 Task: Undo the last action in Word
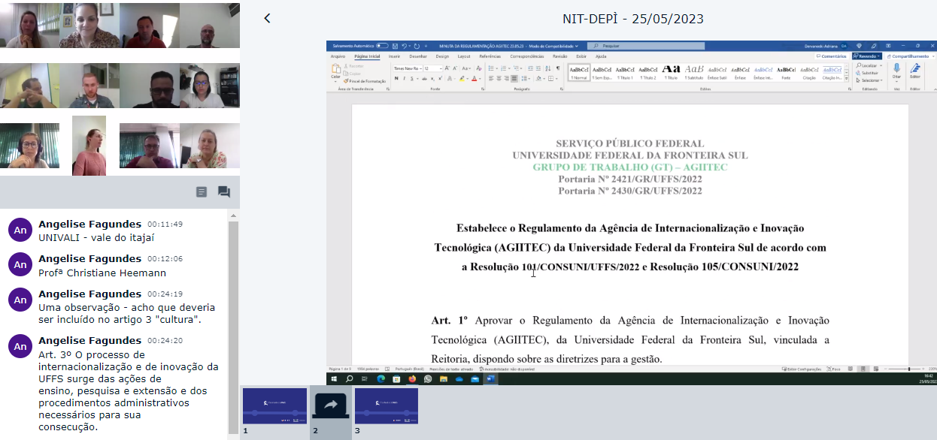pos(404,46)
